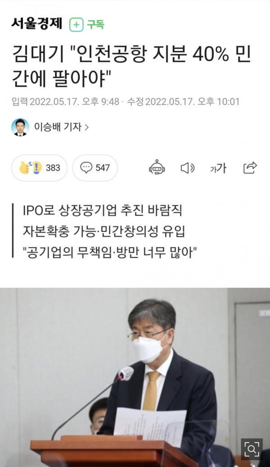
Task: Toggle the speaker listen-to-article icon
Action: (x=187, y=168)
